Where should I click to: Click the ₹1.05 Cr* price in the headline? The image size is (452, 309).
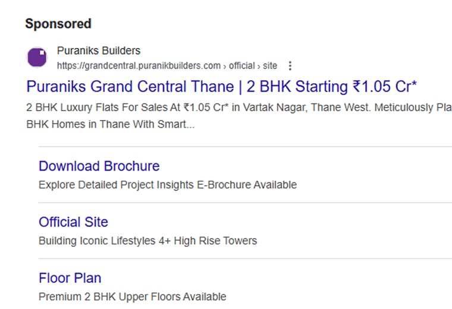pos(385,86)
